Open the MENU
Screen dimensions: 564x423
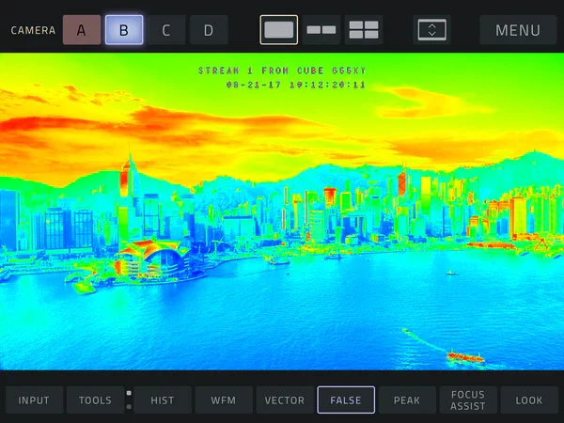518,30
